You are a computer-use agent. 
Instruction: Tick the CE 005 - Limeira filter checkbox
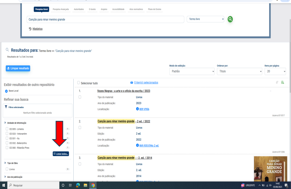point(7,129)
